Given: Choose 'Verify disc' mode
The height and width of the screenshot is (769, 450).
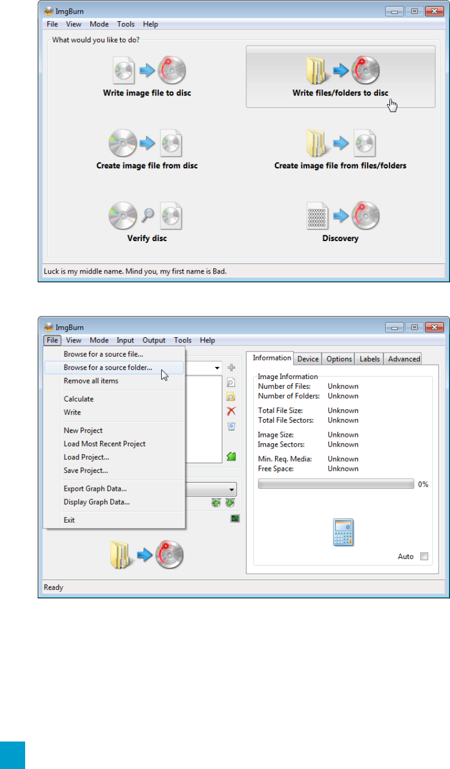Looking at the screenshot, I should click(x=147, y=222).
